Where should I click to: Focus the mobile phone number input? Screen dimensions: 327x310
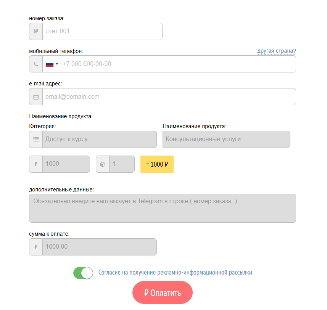pos(178,64)
